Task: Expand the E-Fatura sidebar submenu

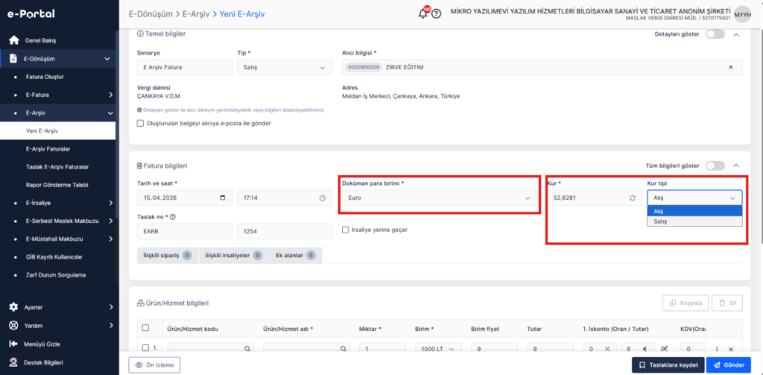Action: 111,95
